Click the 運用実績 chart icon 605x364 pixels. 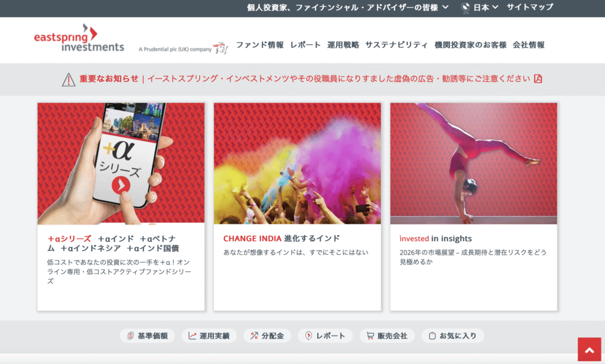tap(192, 336)
